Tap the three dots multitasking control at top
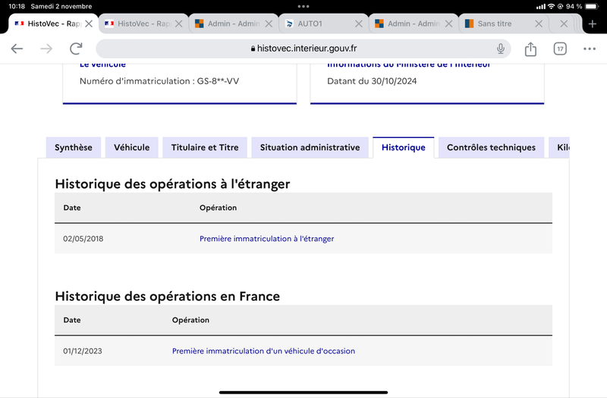 point(303,6)
